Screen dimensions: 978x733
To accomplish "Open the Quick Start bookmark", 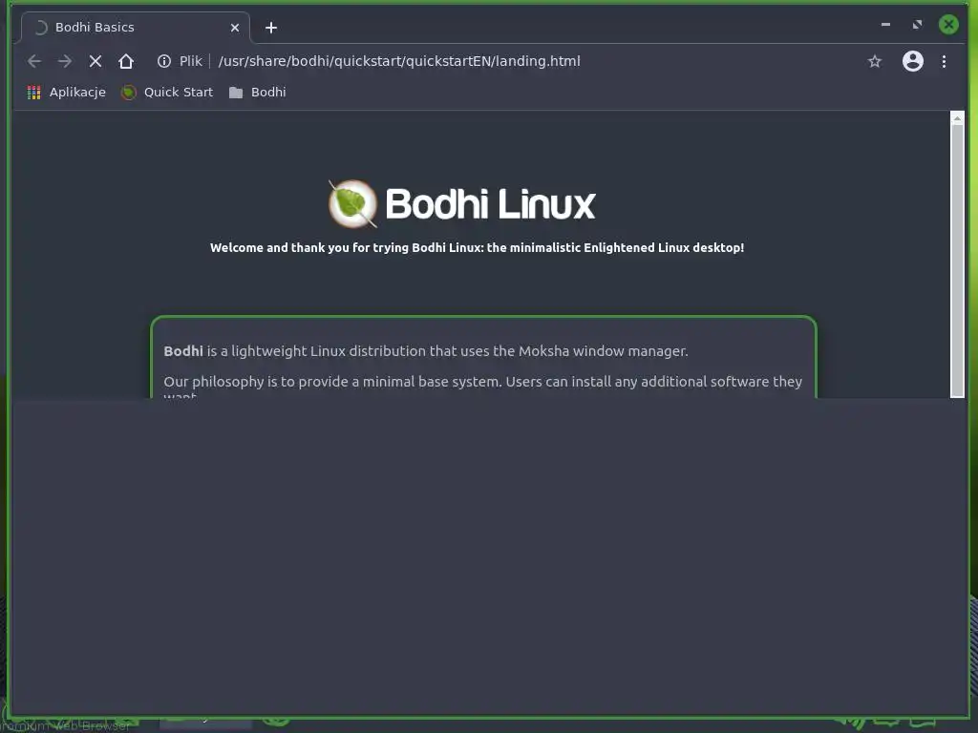I will click(166, 93).
